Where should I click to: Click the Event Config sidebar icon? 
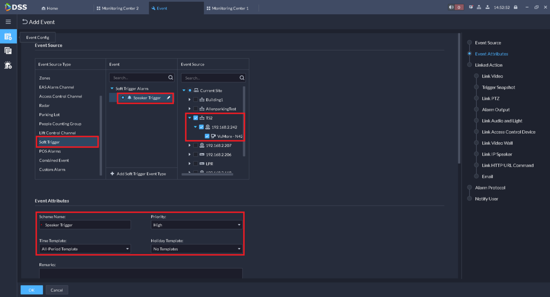[x=8, y=37]
